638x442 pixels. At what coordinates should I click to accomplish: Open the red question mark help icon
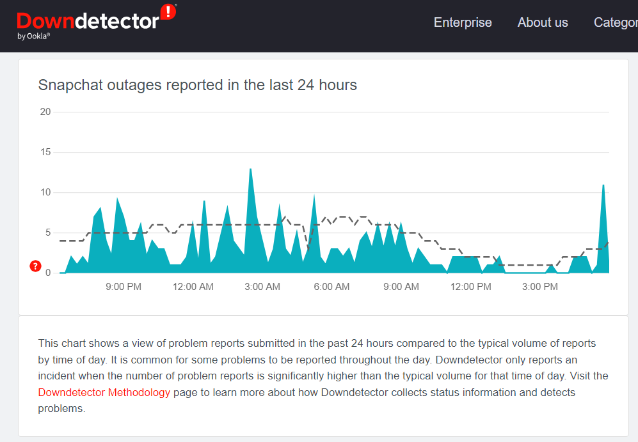point(35,266)
